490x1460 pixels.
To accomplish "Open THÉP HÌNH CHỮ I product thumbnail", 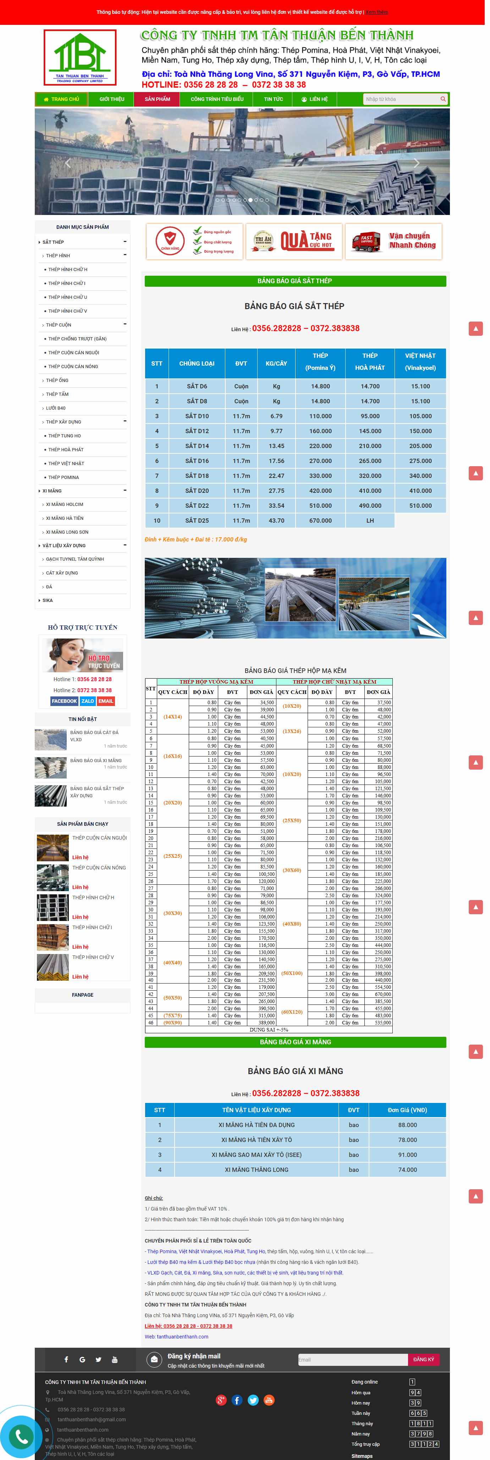I will pyautogui.click(x=53, y=937).
